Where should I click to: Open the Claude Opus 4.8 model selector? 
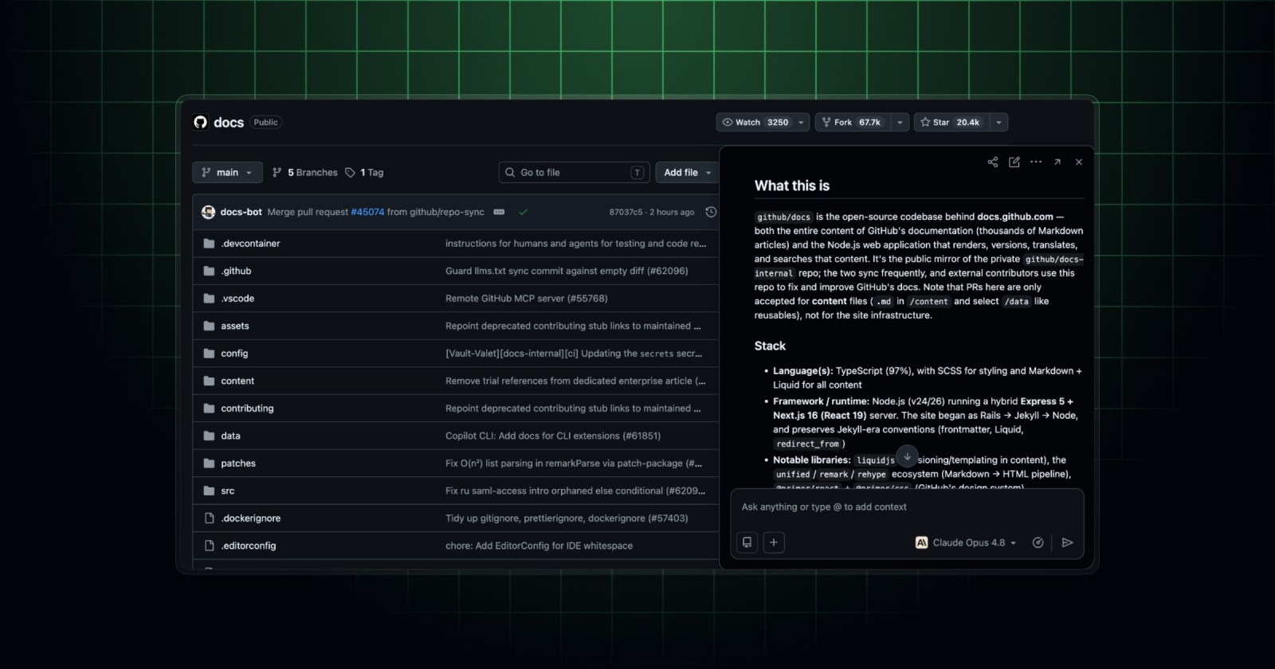[966, 542]
